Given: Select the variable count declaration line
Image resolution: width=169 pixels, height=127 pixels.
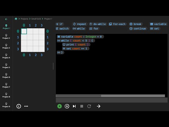Looking at the screenshot, I should [x=80, y=37].
